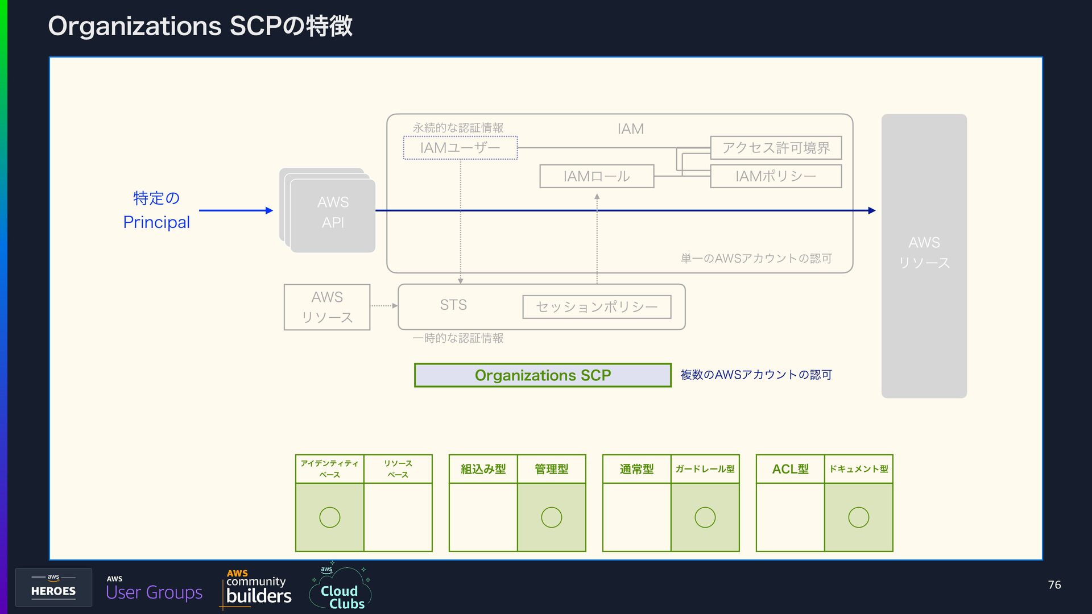The height and width of the screenshot is (614, 1092).
Task: Click the circle under アイデンティティベース
Action: 330,517
